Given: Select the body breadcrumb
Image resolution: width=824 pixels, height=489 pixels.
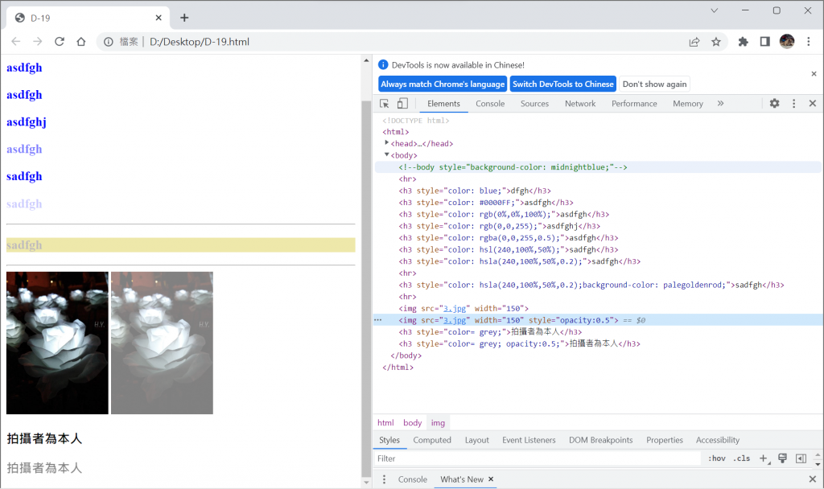Looking at the screenshot, I should tap(413, 423).
